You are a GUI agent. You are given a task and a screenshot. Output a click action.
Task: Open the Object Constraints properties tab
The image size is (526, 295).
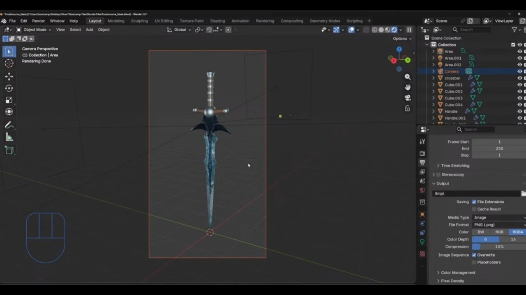point(422,233)
